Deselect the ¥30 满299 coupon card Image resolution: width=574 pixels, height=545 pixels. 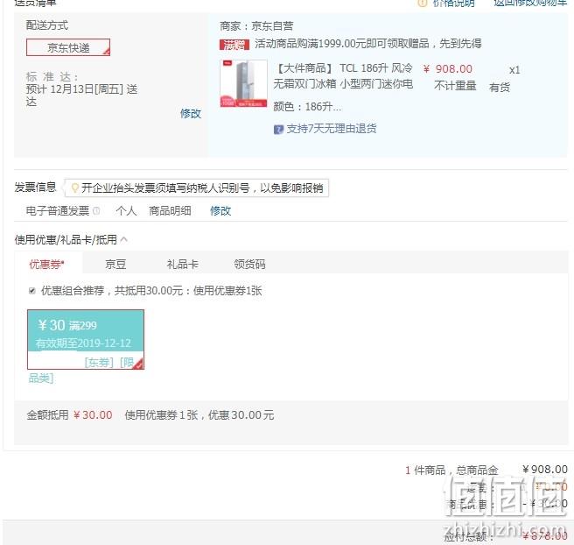click(x=86, y=339)
